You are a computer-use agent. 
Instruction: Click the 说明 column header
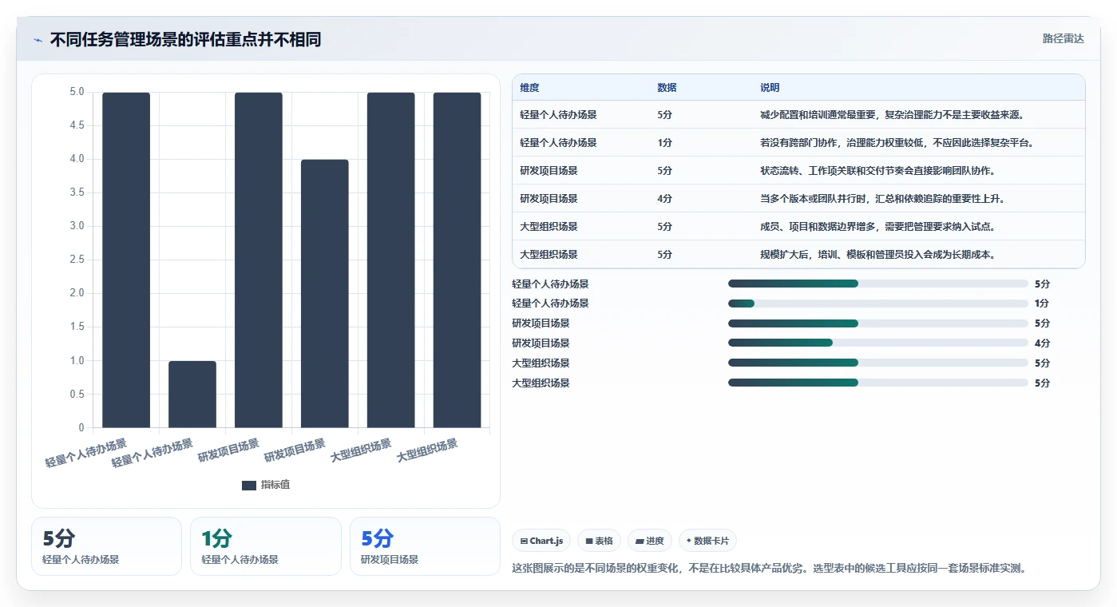770,88
